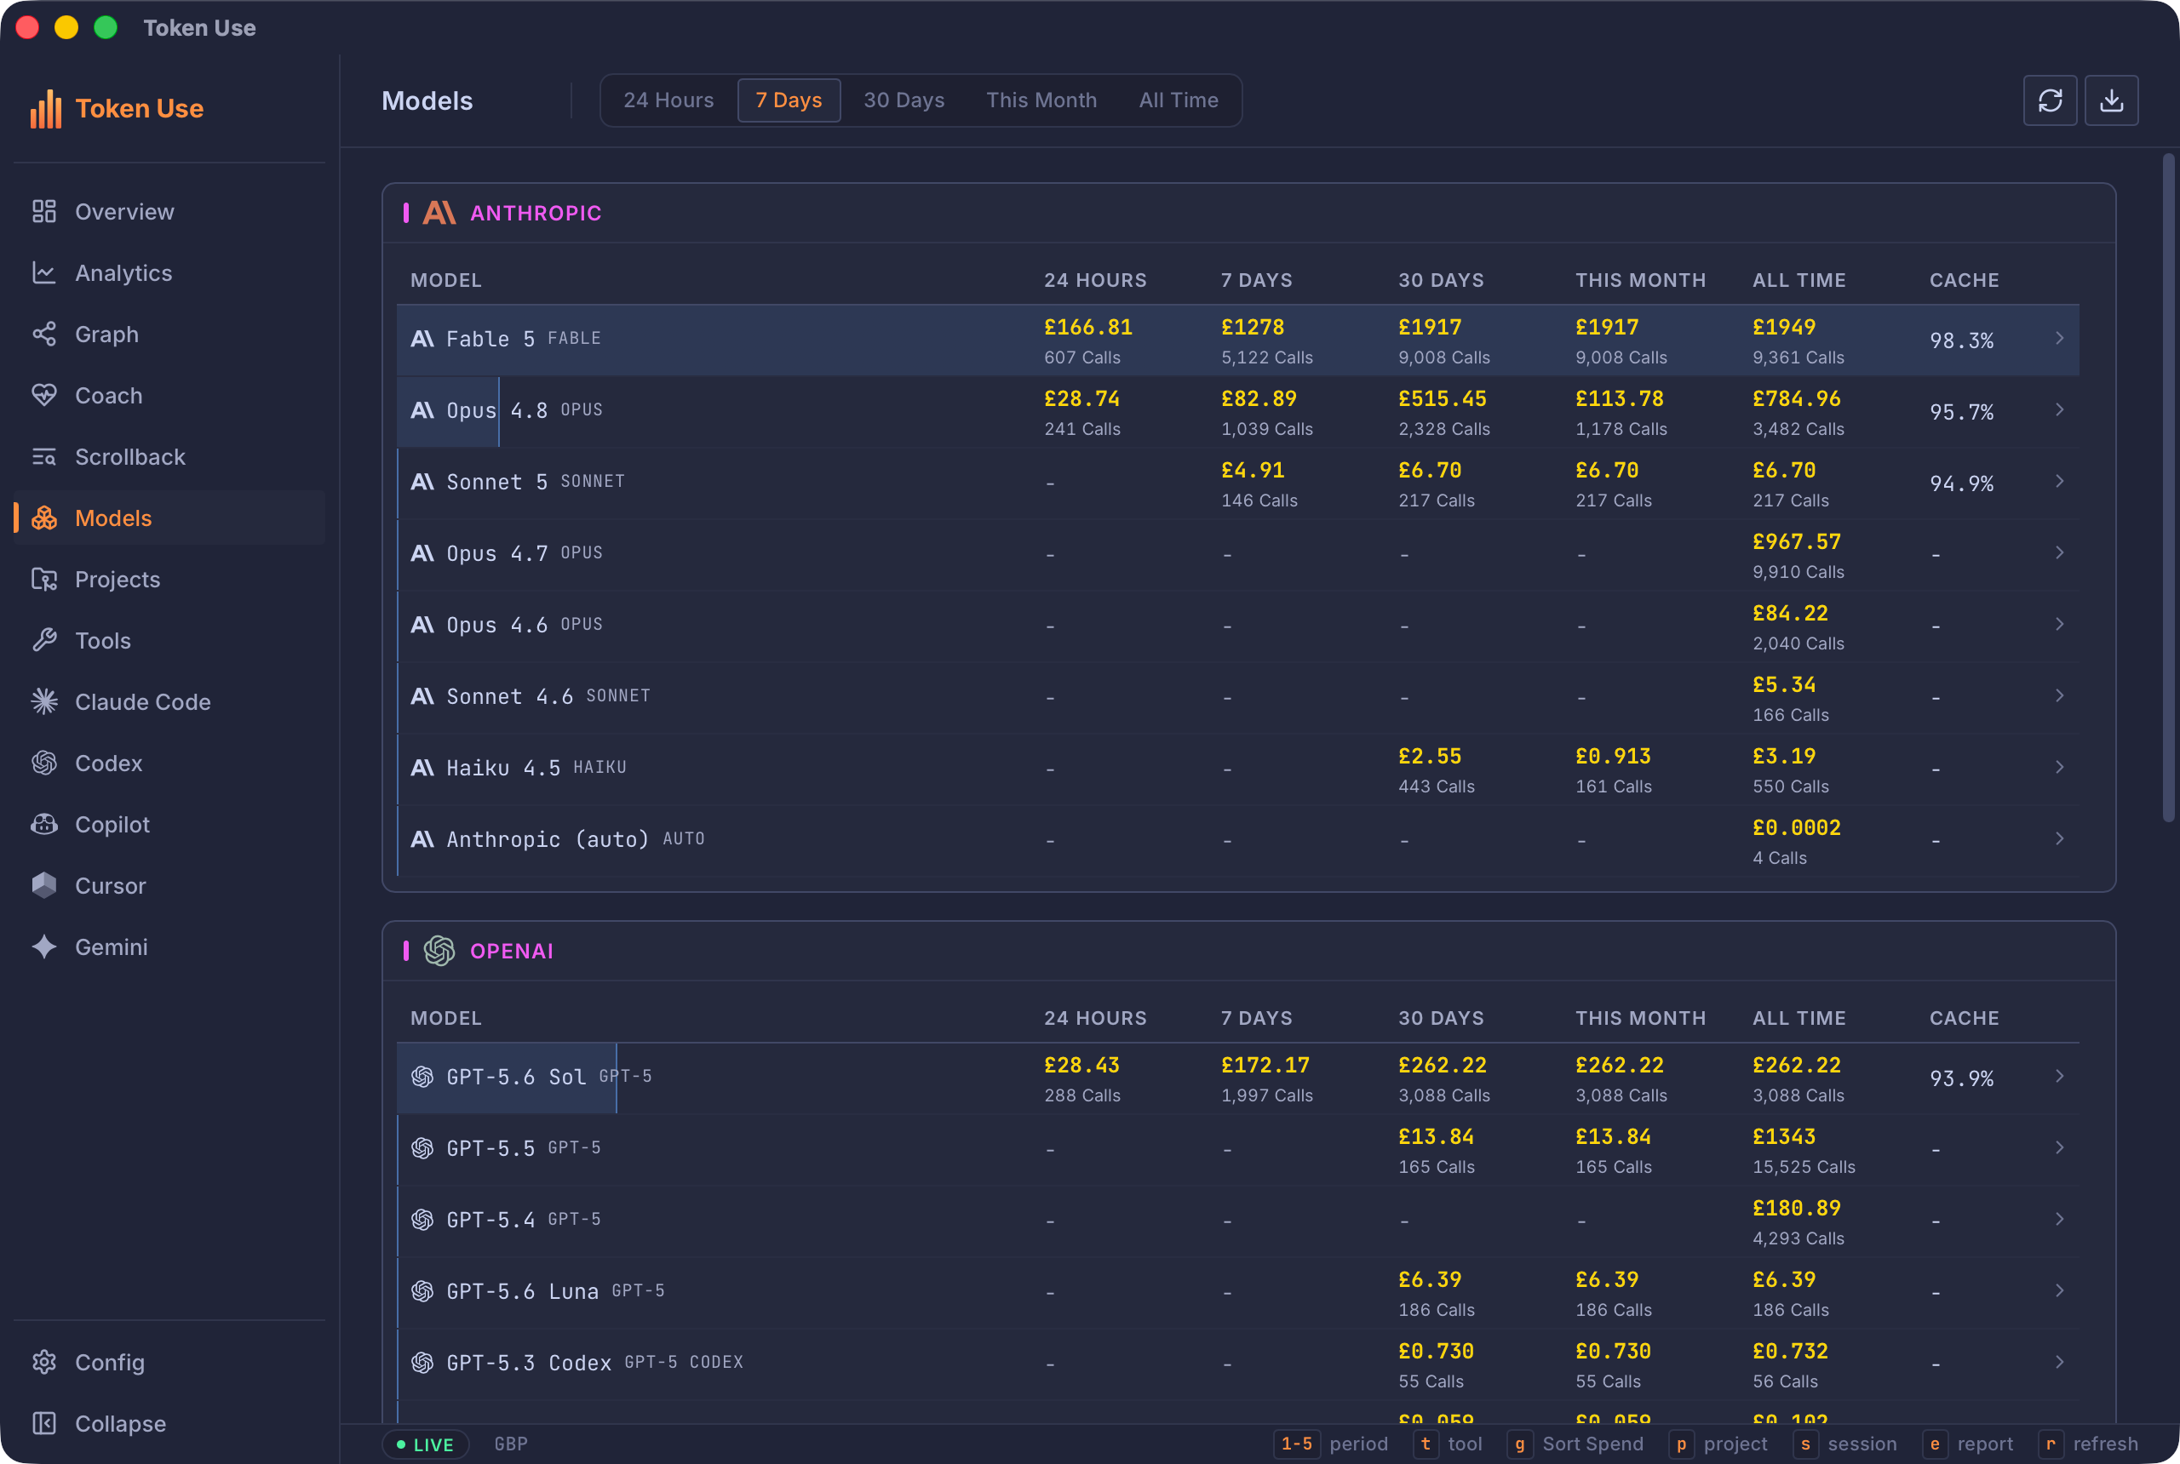Click the '98.3%' cache value
2180x1464 pixels.
click(1961, 340)
